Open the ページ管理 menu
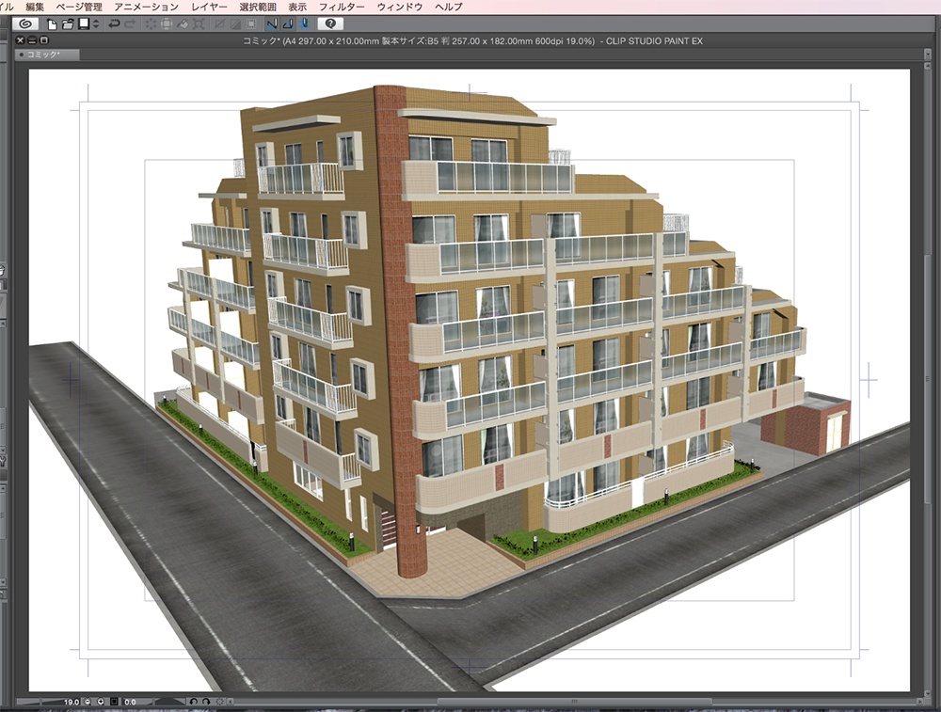 pyautogui.click(x=79, y=7)
